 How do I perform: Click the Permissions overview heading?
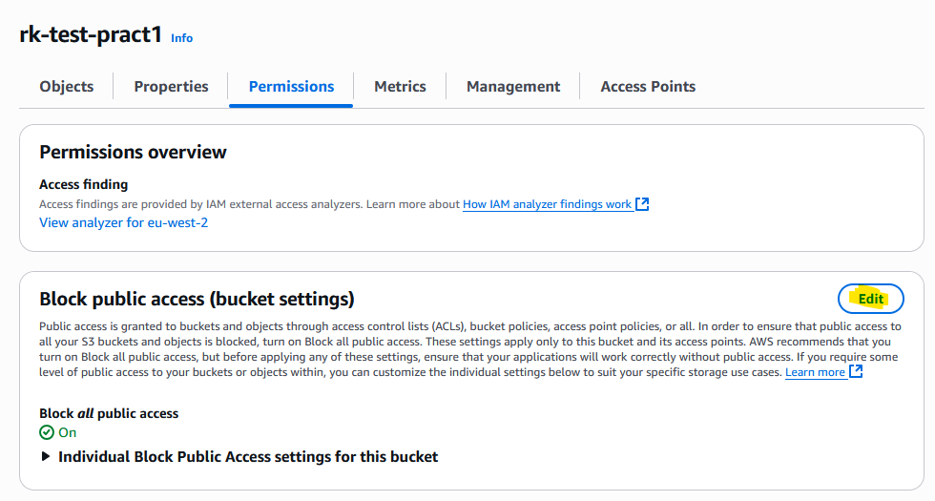coord(133,152)
